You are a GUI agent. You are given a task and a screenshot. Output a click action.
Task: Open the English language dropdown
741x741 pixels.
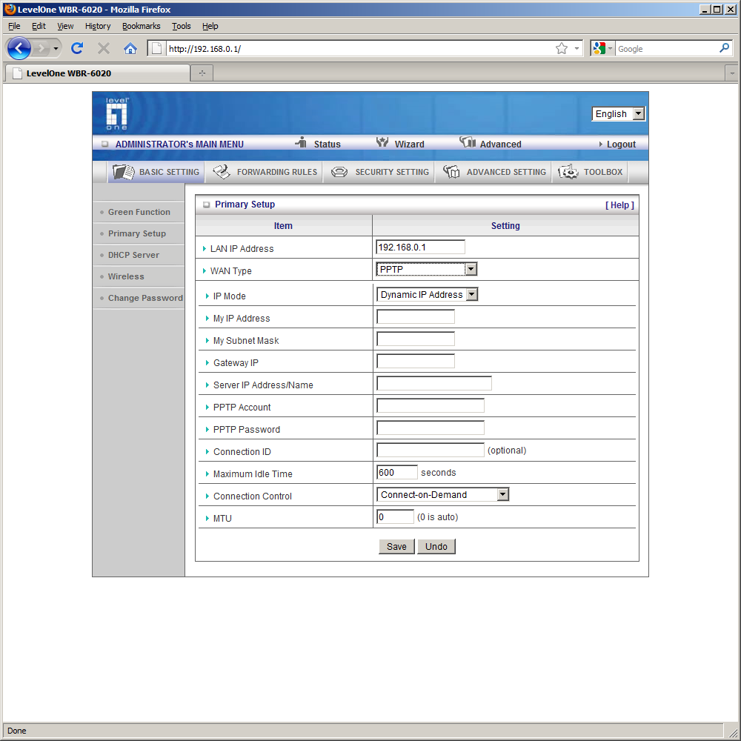click(618, 114)
